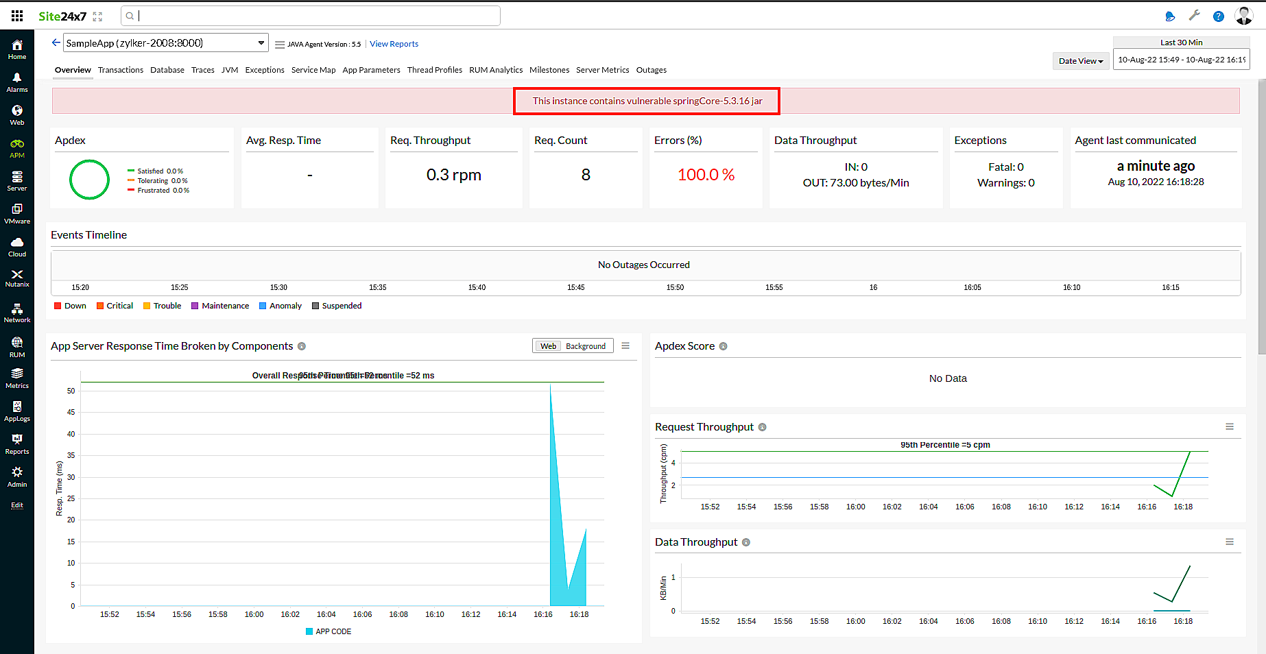Click the back arrow beside SampleApp

point(56,43)
